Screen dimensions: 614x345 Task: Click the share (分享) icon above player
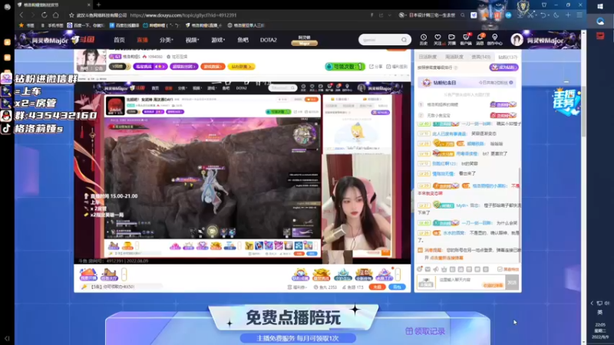point(375,67)
